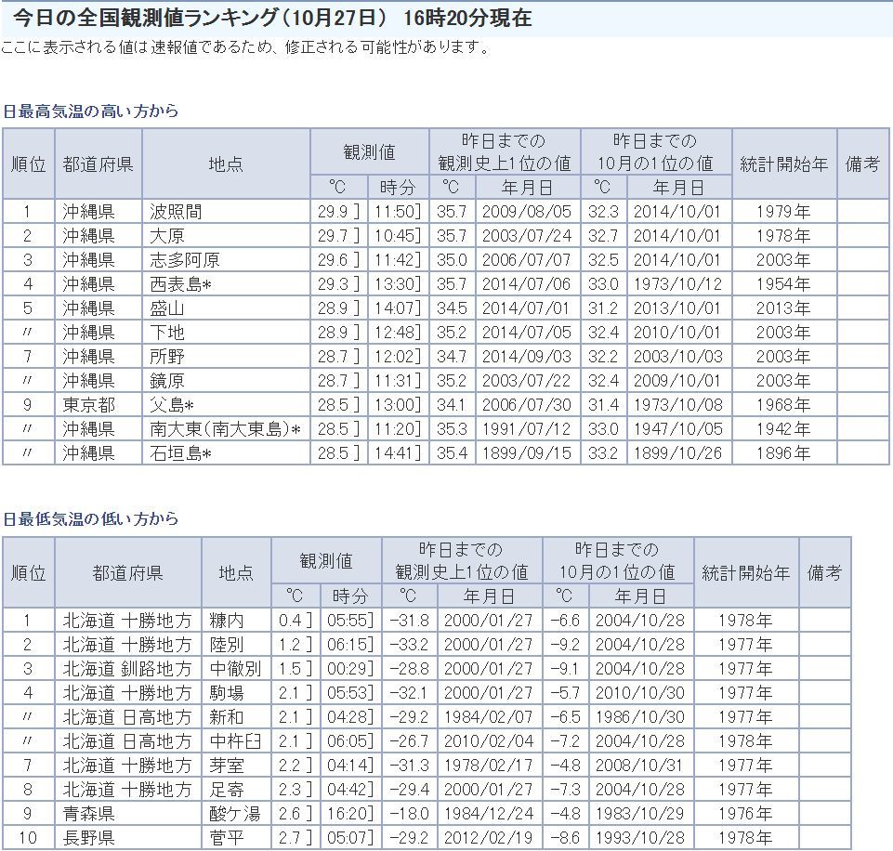
Task: Click the 青森県 prefecture cell
Action: point(128,814)
